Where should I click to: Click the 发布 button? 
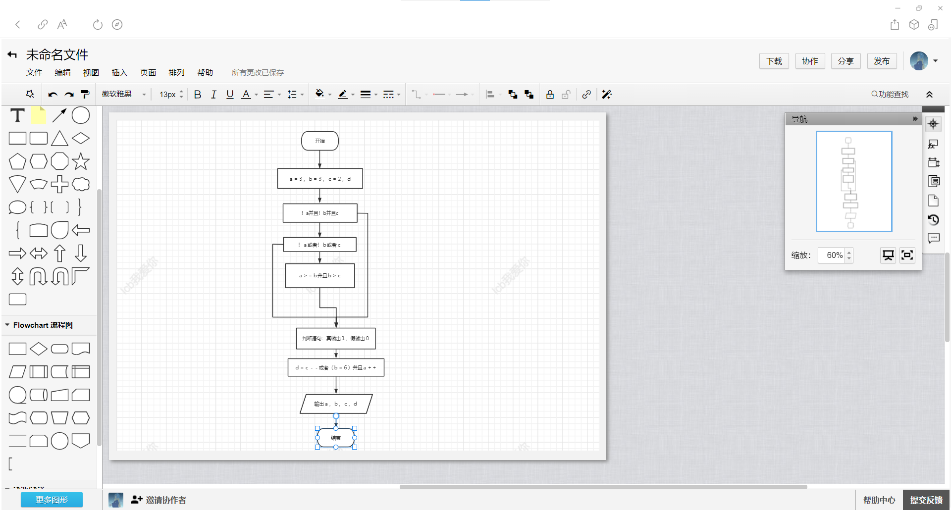click(882, 61)
